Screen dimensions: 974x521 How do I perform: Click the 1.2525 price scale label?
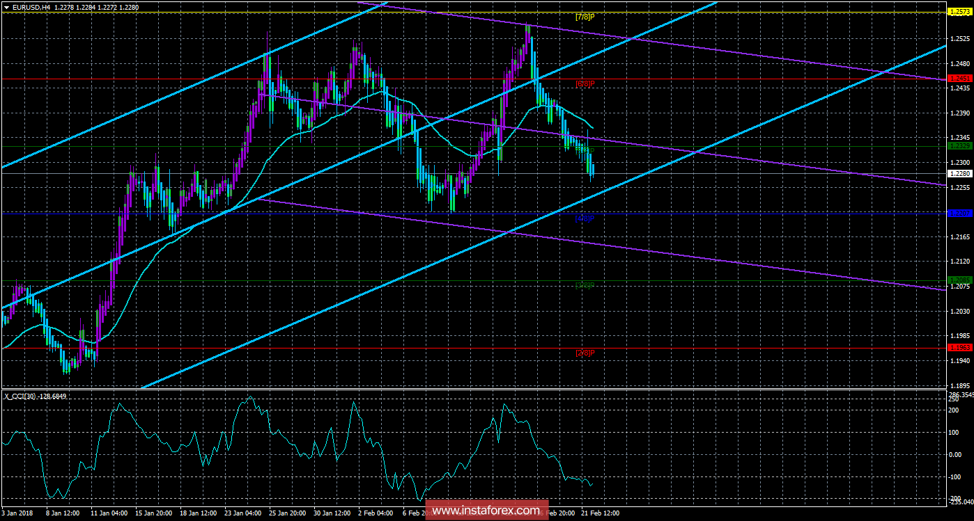point(959,38)
